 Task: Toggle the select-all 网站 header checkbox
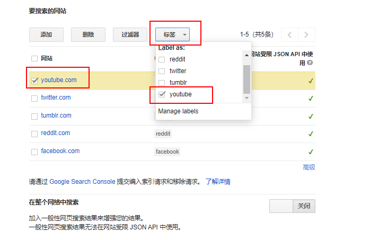click(34, 58)
